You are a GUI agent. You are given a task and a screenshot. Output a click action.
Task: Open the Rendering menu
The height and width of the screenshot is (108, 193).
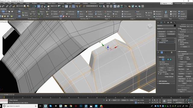pyautogui.click(x=61, y=3)
